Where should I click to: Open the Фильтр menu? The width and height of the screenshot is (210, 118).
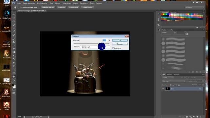click(x=75, y=3)
